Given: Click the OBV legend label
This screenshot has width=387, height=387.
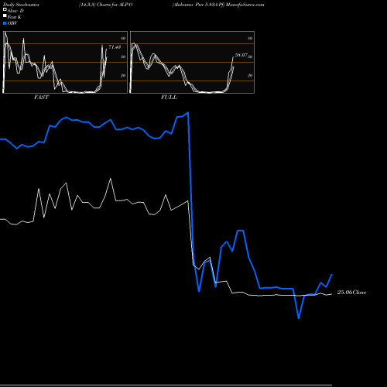Looking at the screenshot, I should pos(12,23).
